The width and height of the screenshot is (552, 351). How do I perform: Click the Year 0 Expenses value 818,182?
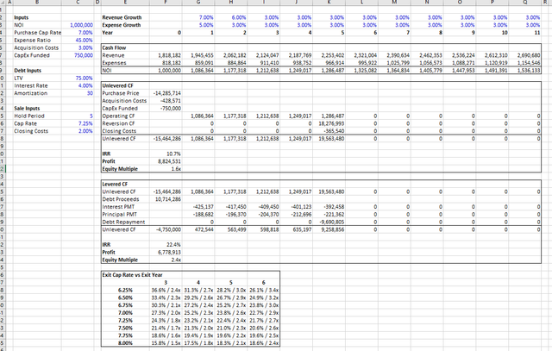(x=172, y=63)
